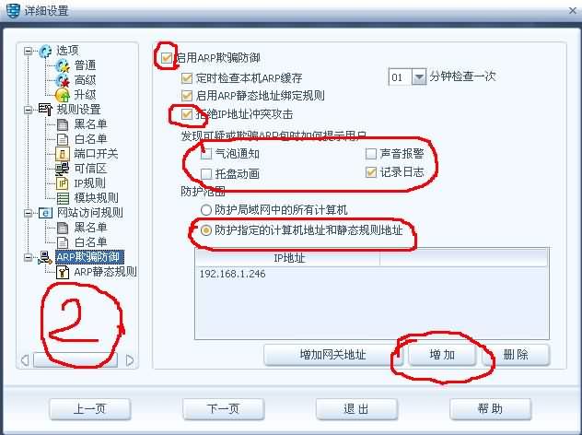Screen dimensions: 582x435
Task: Click the 普通 settings star icon
Action: tap(63, 66)
